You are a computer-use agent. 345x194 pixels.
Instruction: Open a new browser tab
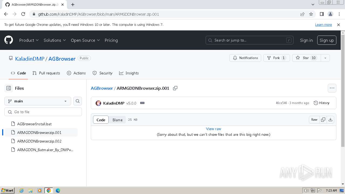click(73, 5)
